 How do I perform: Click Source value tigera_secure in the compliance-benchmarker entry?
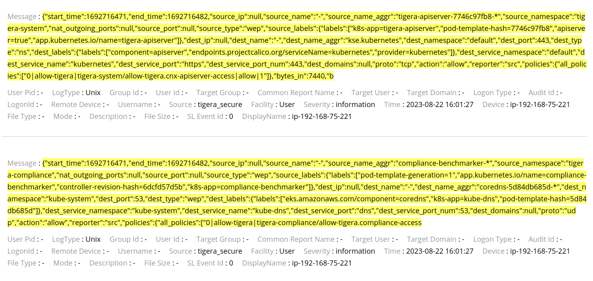coord(220,251)
